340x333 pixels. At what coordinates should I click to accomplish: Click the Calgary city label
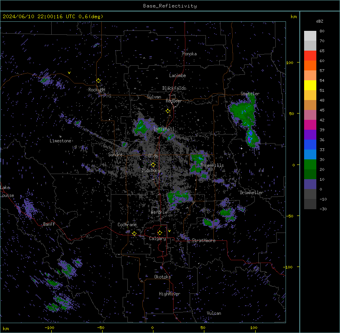(158, 238)
